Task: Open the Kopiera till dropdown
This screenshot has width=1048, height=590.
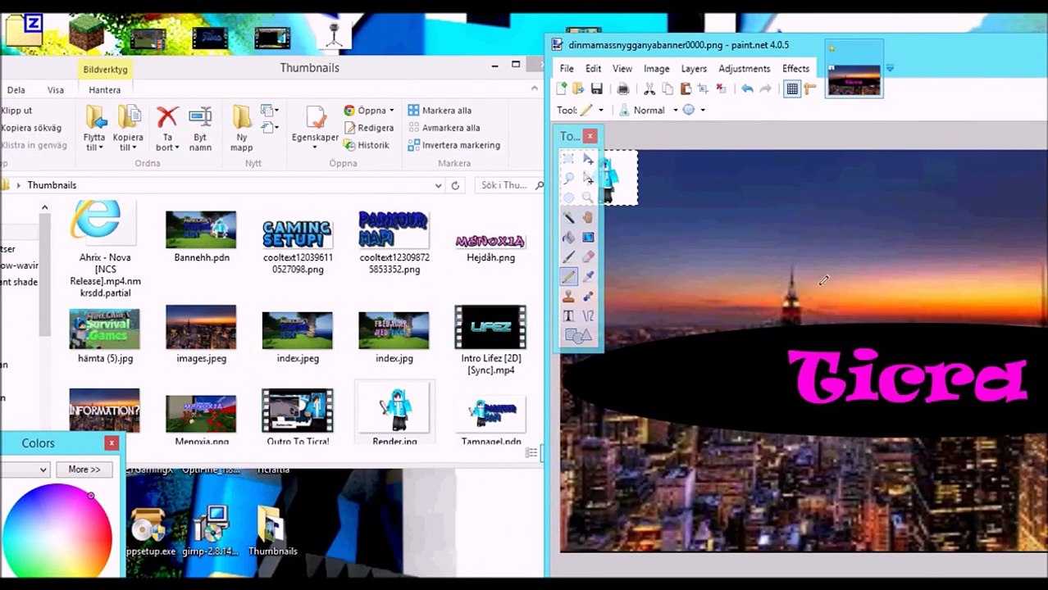Action: click(x=128, y=143)
